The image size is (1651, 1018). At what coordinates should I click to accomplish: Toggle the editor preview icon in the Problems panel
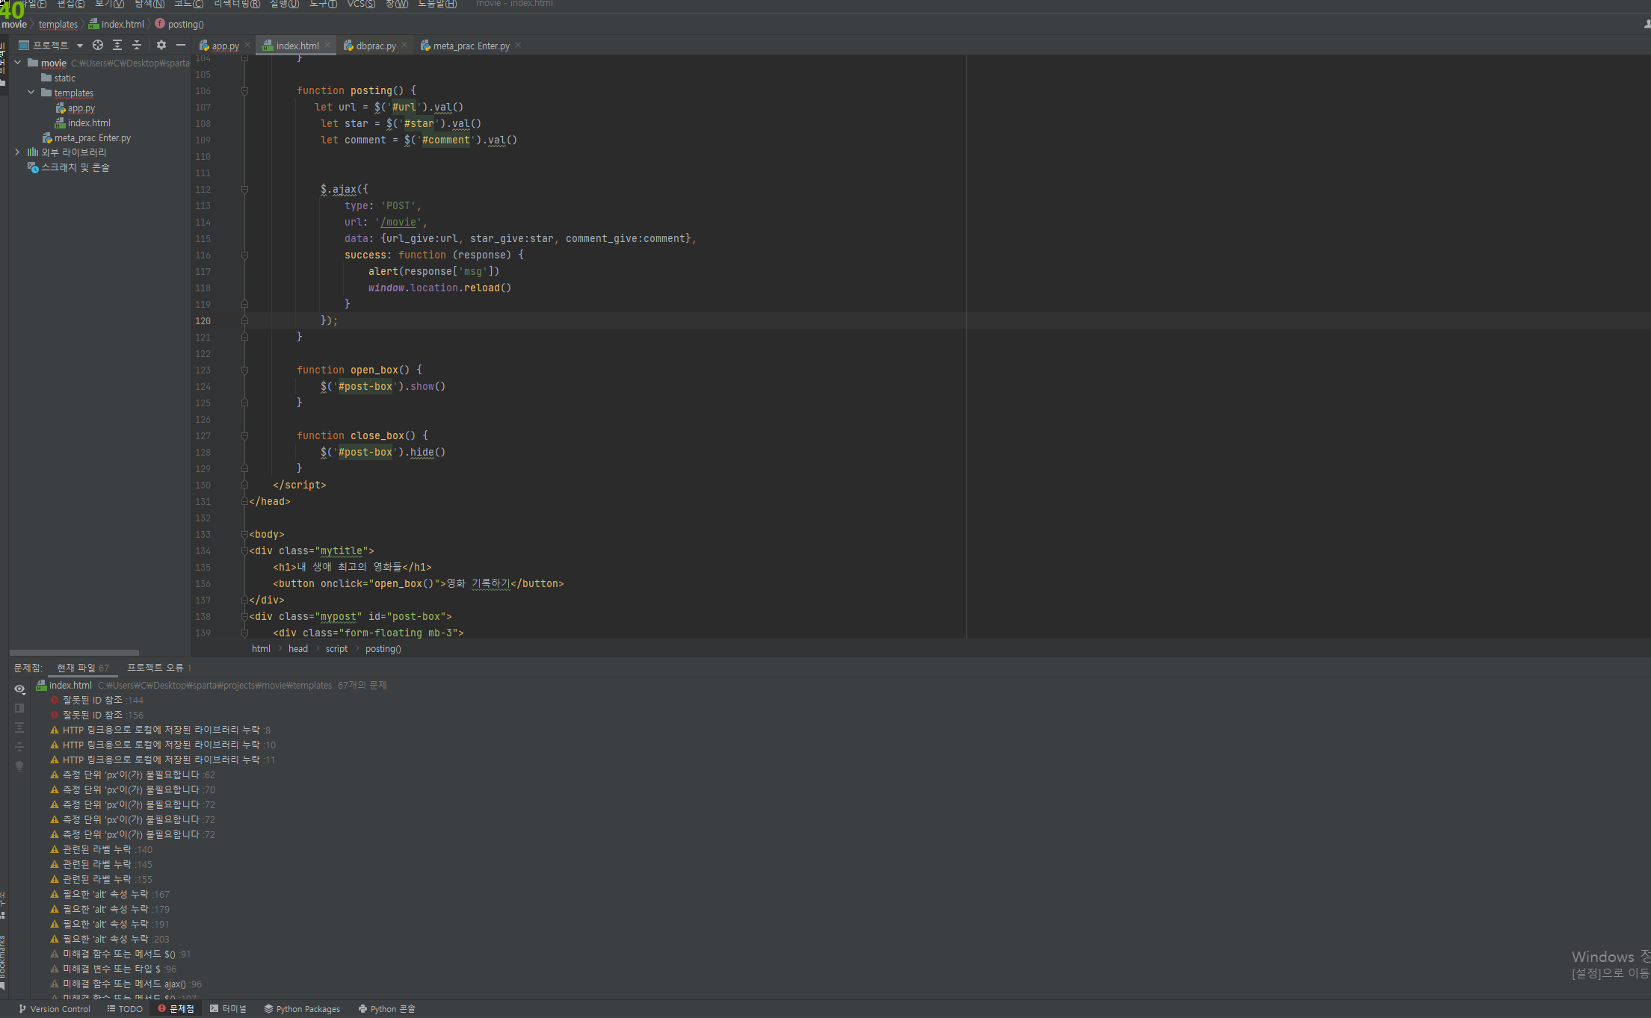[19, 708]
